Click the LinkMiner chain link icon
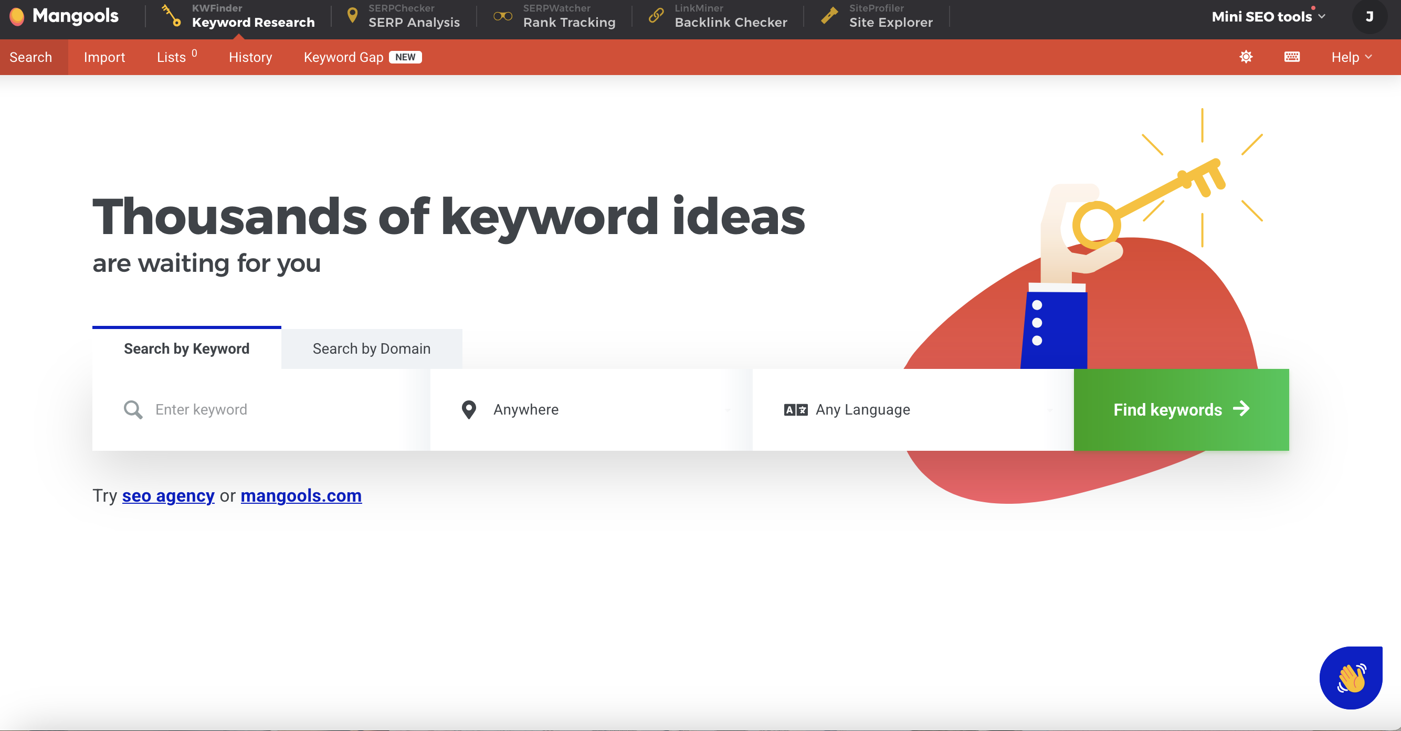Image resolution: width=1401 pixels, height=731 pixels. [x=657, y=15]
